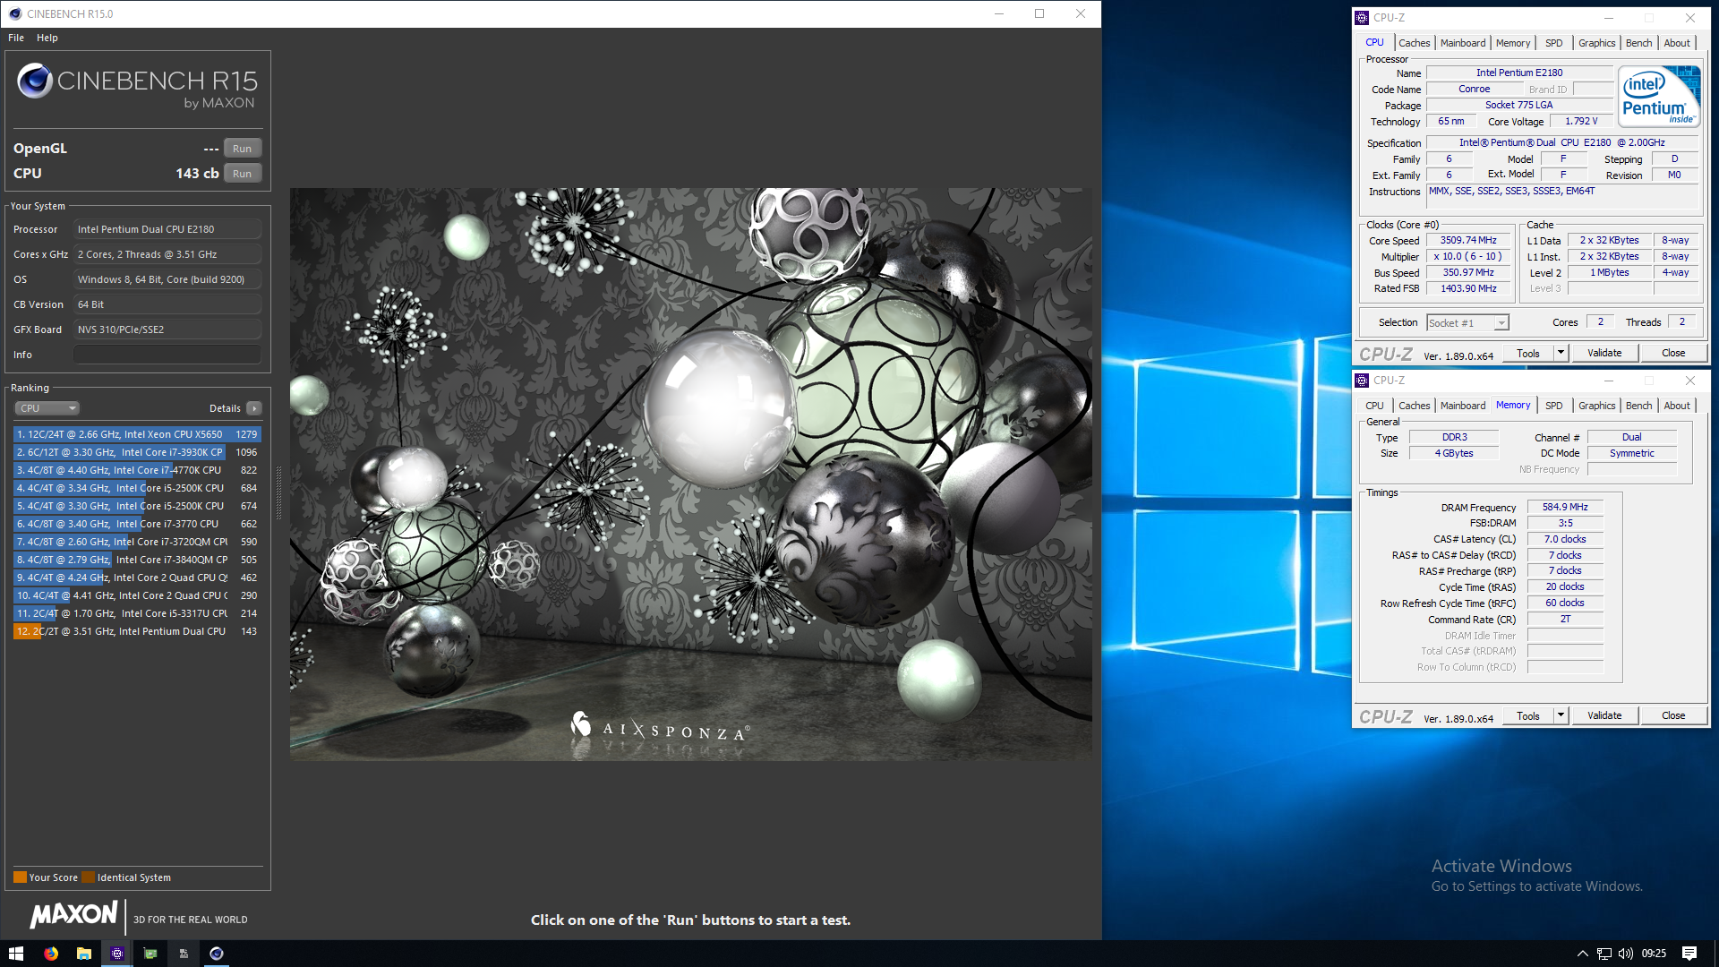Select ranking entry Core i7-4770K
1719x967 pixels.
(x=137, y=470)
